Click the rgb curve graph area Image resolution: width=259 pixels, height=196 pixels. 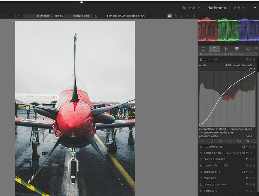227,99
